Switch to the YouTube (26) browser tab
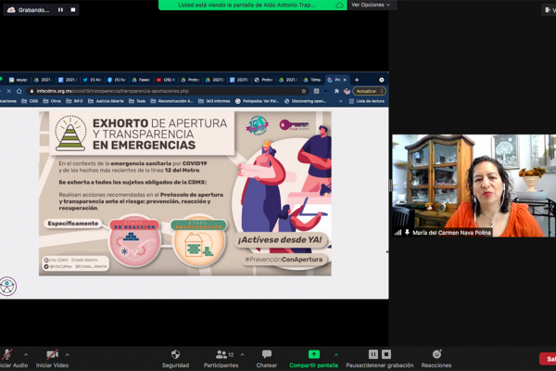 click(166, 80)
